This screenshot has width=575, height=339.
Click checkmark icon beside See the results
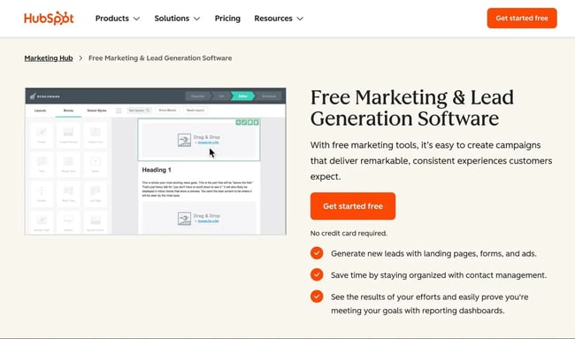[x=317, y=297]
